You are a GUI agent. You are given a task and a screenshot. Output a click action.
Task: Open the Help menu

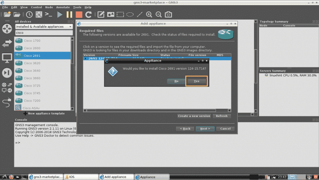[x=88, y=7]
